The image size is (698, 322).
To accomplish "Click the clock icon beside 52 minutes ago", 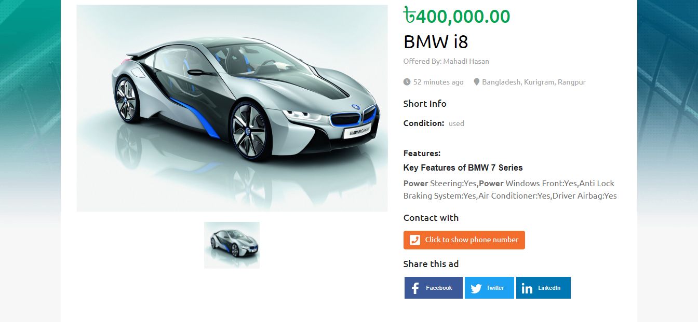I will [407, 82].
